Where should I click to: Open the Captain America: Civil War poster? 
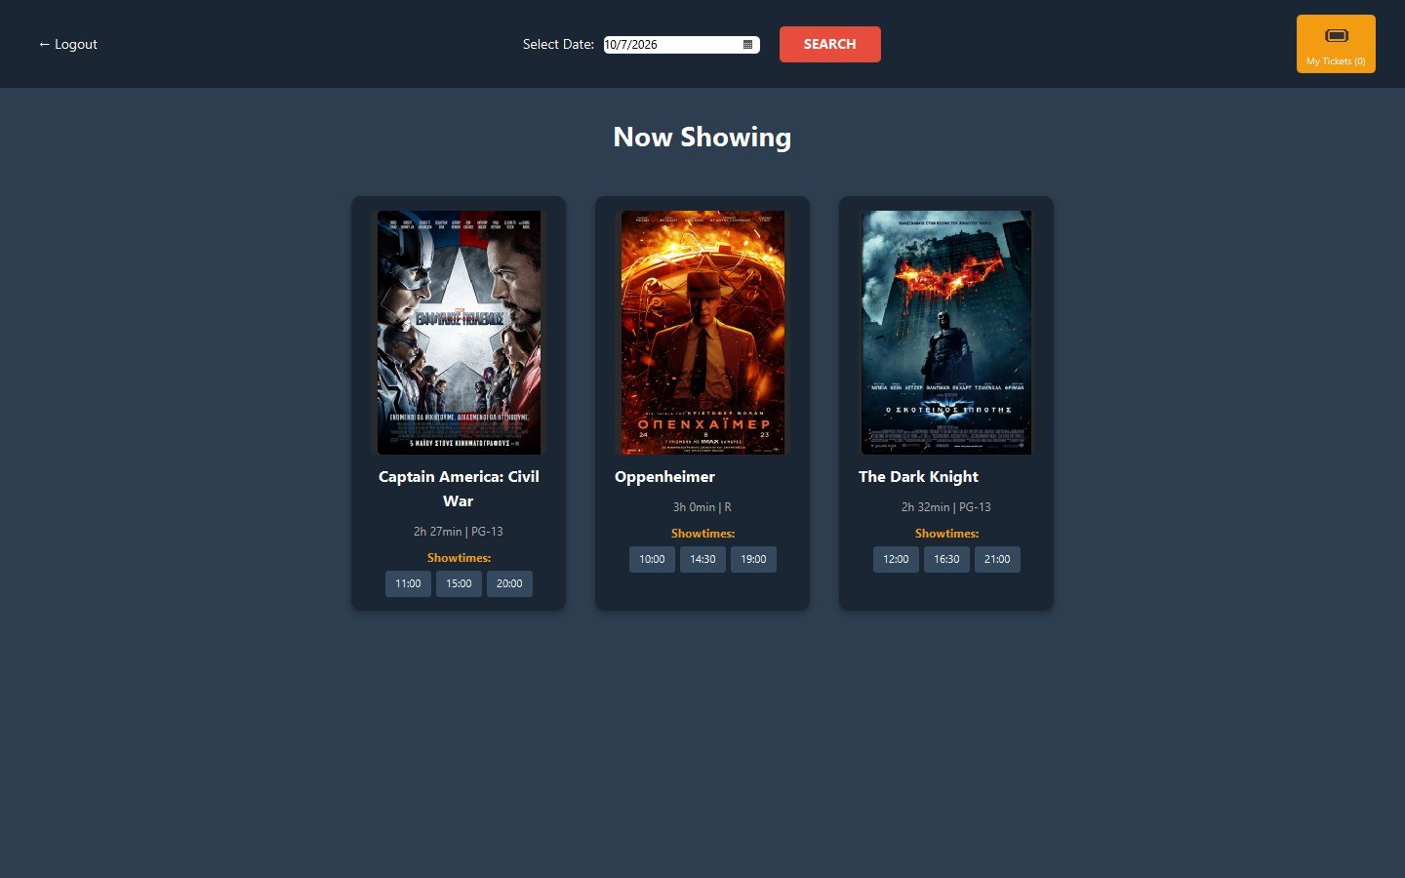(459, 333)
